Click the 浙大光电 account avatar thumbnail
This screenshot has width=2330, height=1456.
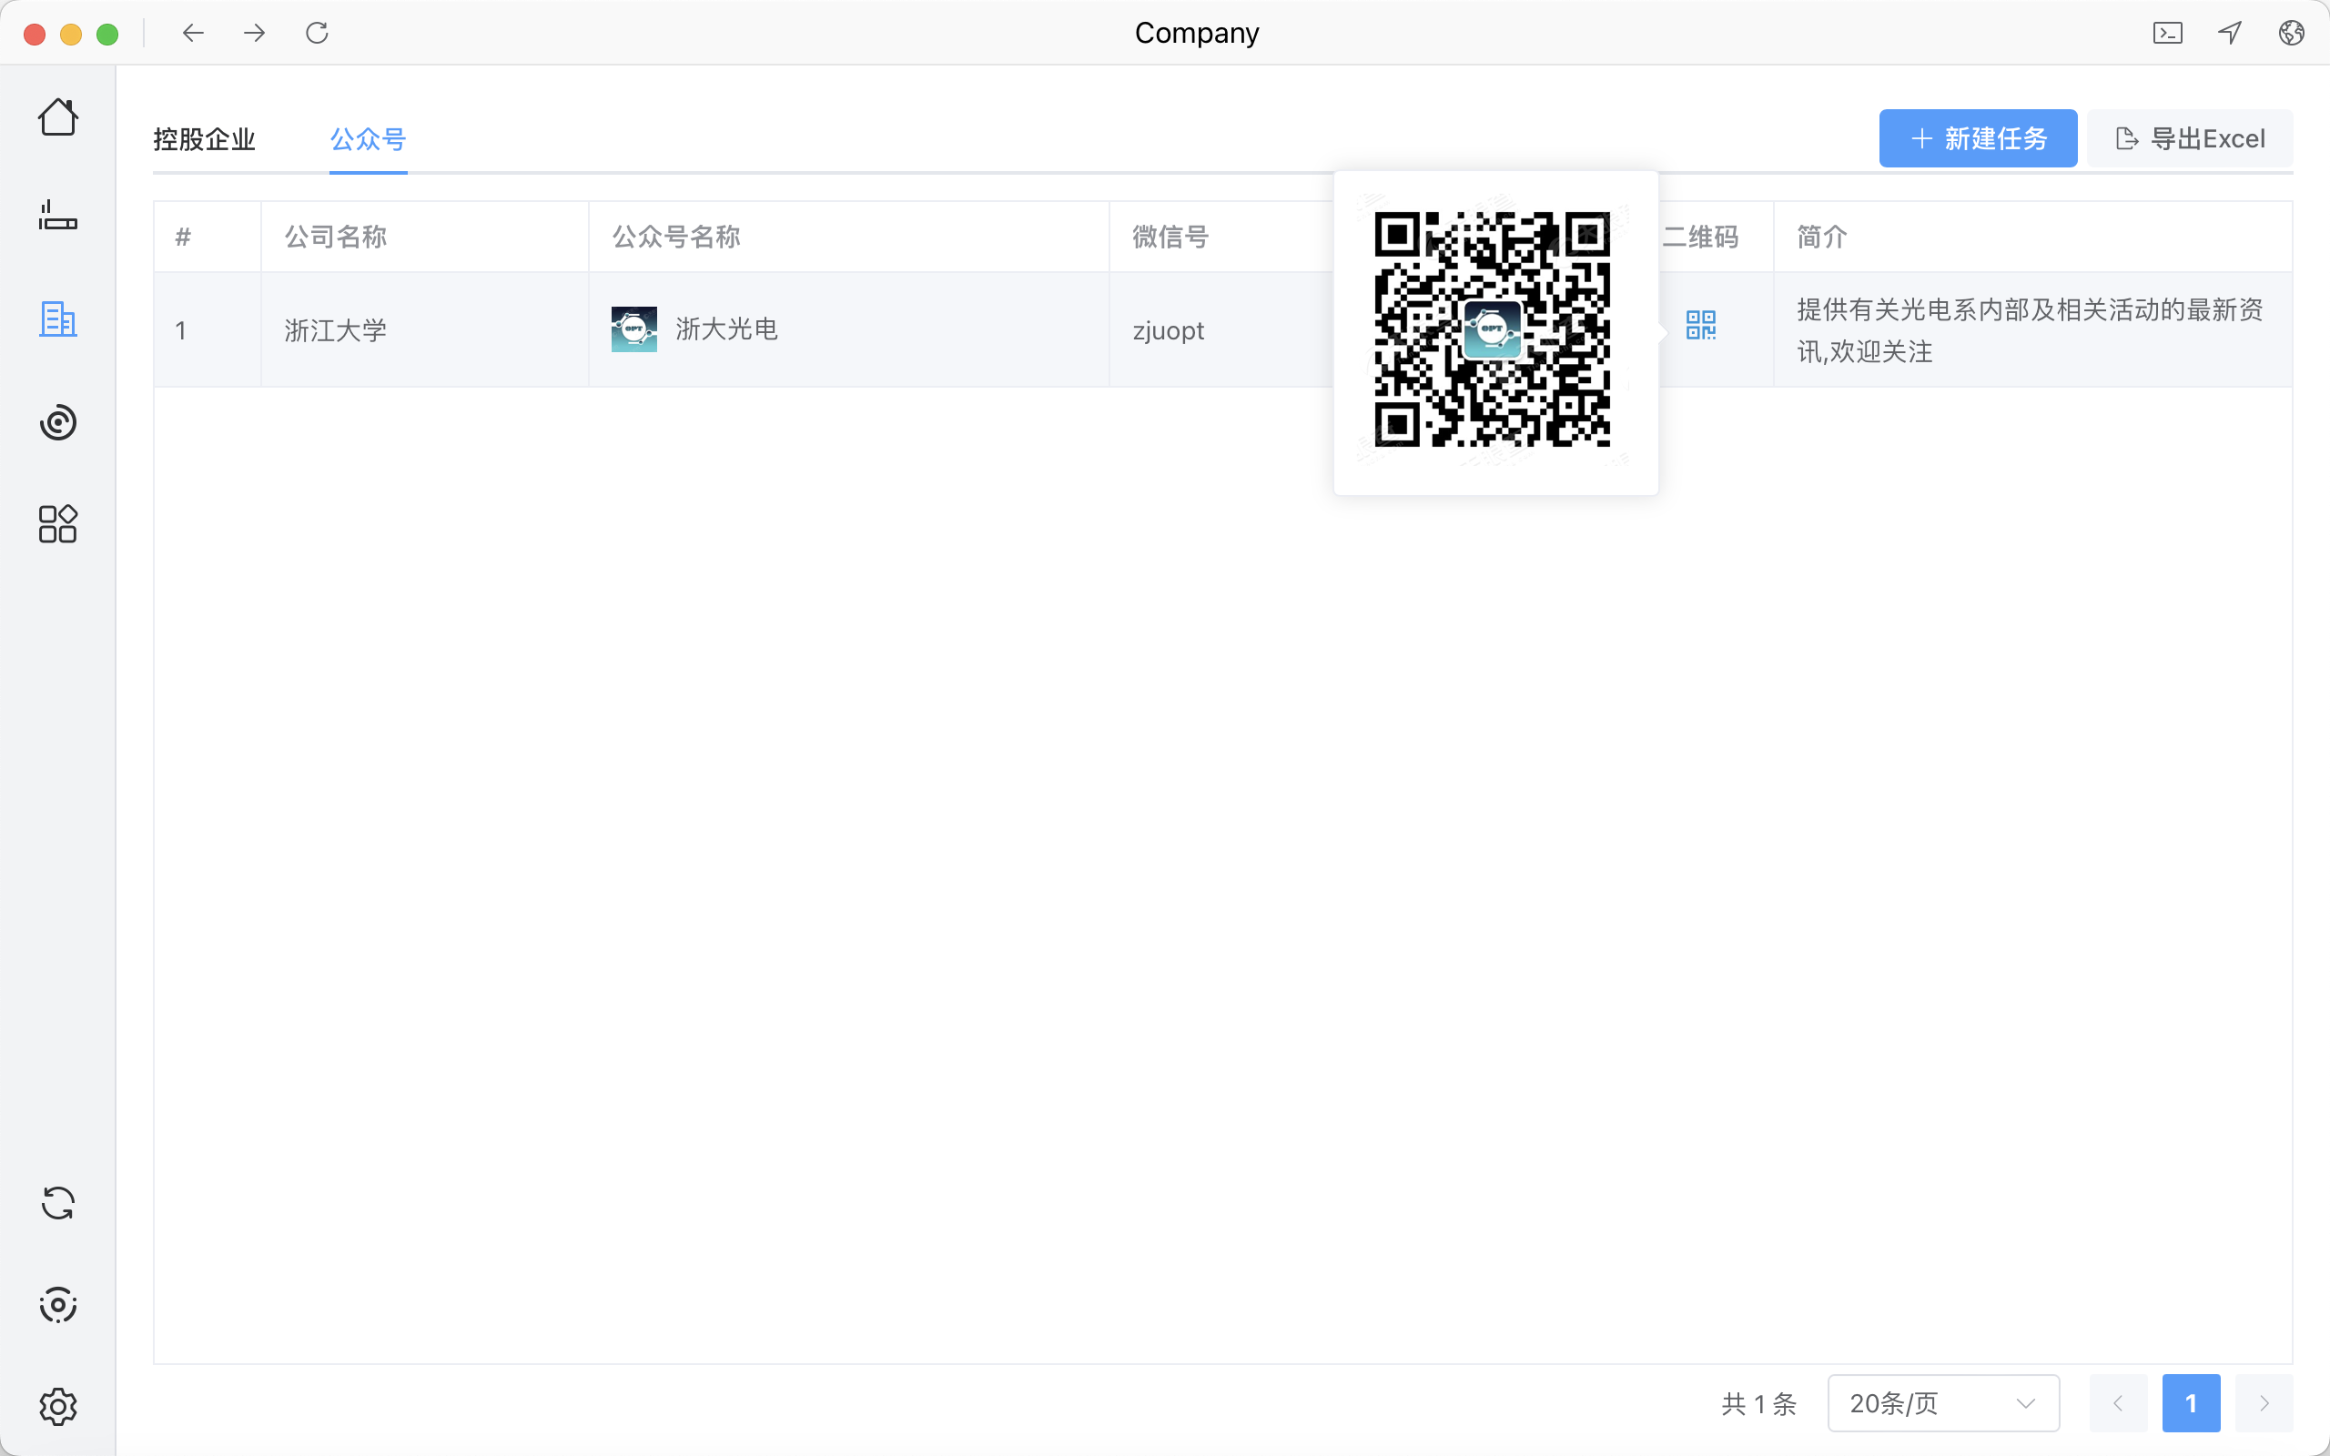point(633,329)
